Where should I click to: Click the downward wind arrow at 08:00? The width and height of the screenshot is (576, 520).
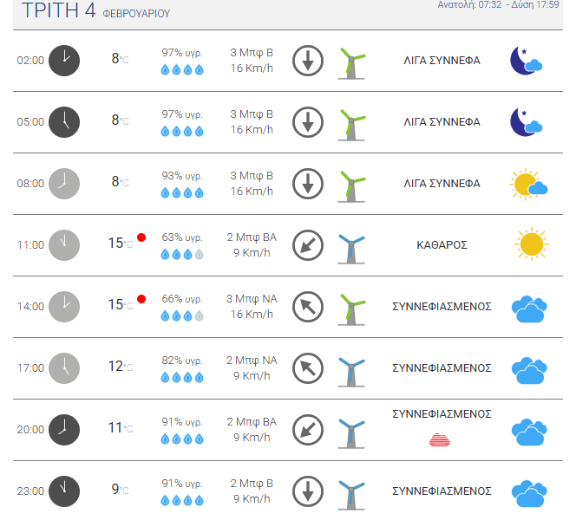(308, 184)
